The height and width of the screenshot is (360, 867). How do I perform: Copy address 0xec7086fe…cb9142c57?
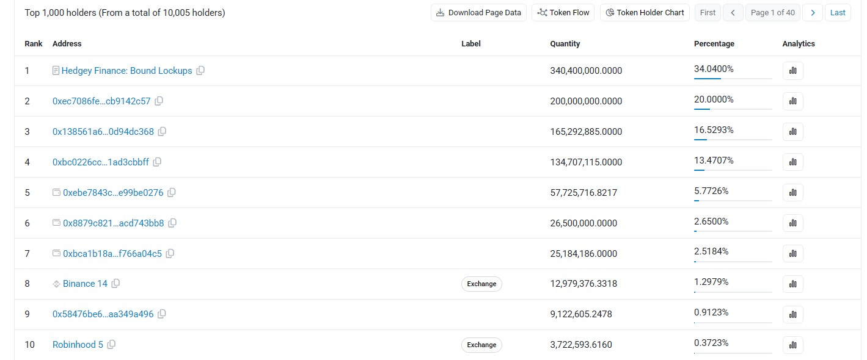(x=159, y=101)
